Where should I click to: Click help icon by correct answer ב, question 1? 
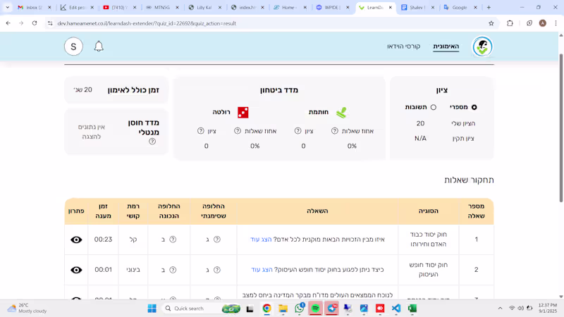(x=173, y=240)
